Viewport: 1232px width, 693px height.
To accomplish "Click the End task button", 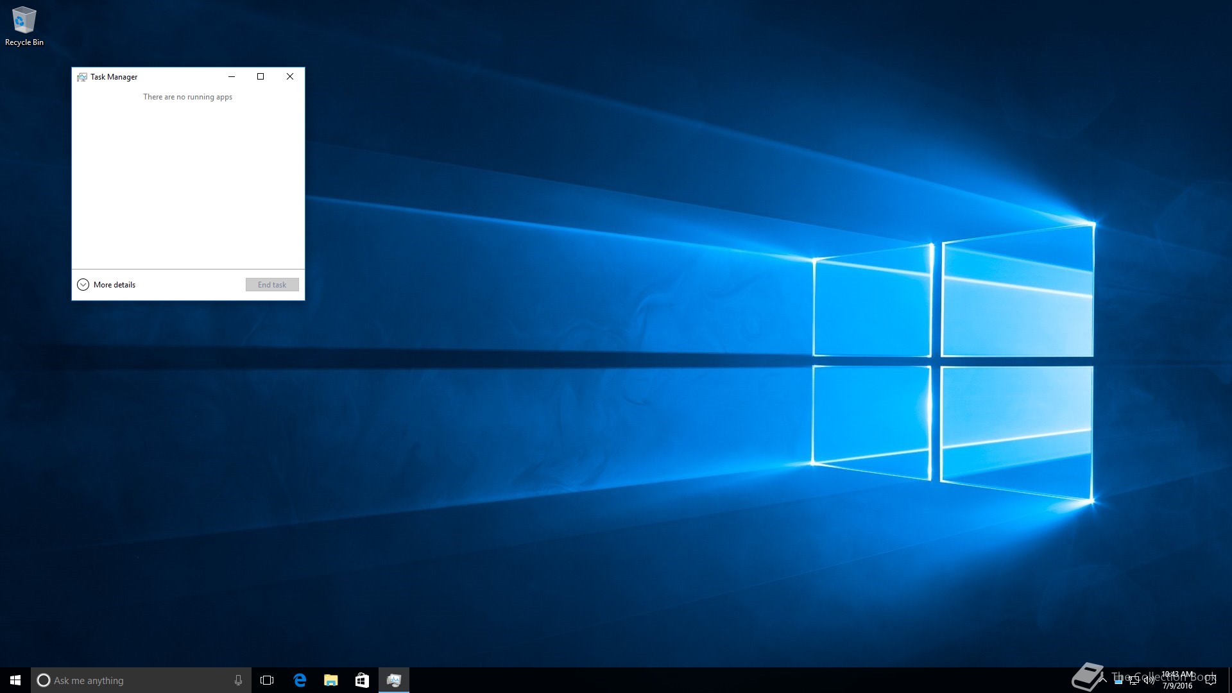I will (x=272, y=285).
